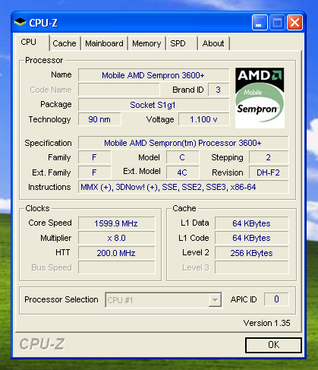Click the Level 2 value '256 KBytes'
This screenshot has width=318, height=370.
[251, 253]
